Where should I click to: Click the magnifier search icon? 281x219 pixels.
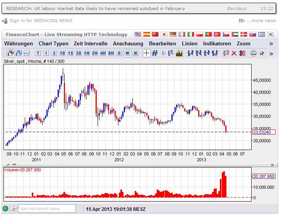click(15, 209)
